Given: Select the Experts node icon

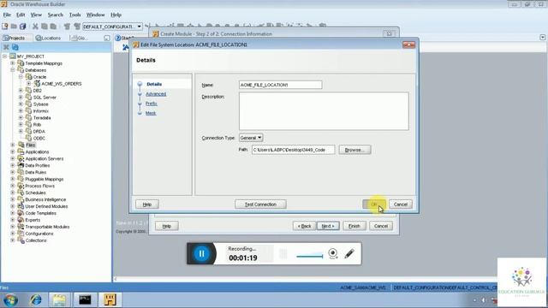Looking at the screenshot, I should 21,220.
